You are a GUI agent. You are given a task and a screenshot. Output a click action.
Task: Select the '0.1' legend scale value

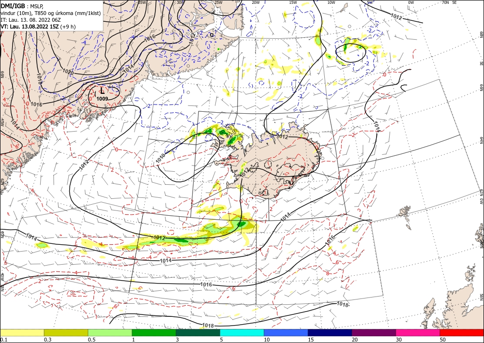(x=3, y=340)
